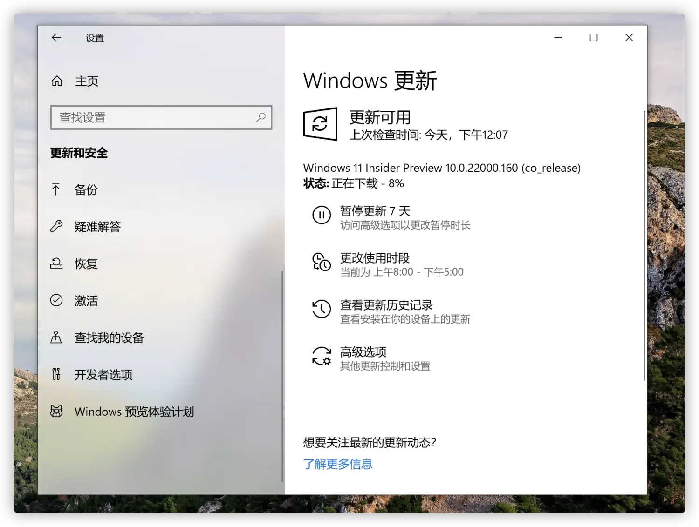Click the home icon beside 主页
The image size is (699, 527).
(x=57, y=81)
